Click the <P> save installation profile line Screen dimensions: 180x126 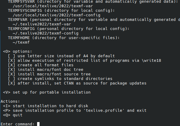pyautogui.click(x=75, y=111)
